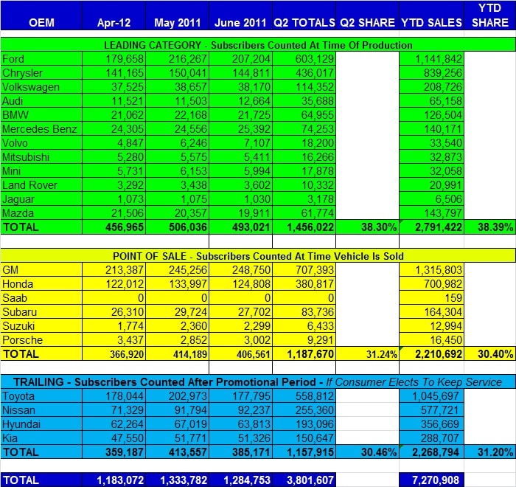Viewport: 516px width, 487px height.
Task: Select Chrysler Q2 total 436,017
Action: click(315, 73)
